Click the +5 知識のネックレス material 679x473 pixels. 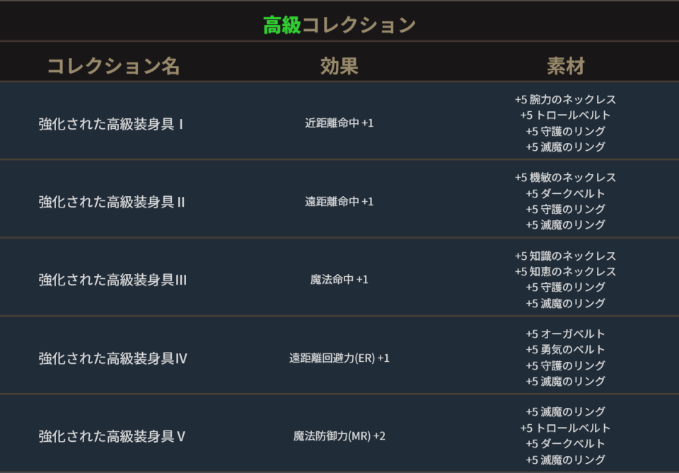click(565, 256)
